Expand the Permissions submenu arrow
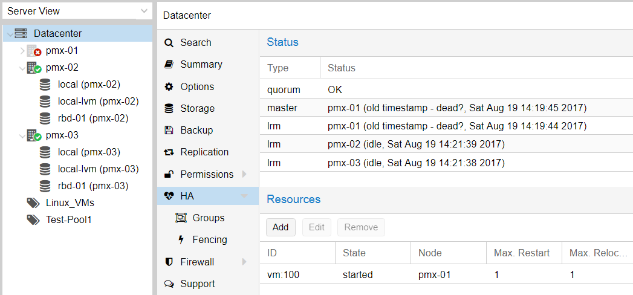The width and height of the screenshot is (633, 295). coord(244,174)
